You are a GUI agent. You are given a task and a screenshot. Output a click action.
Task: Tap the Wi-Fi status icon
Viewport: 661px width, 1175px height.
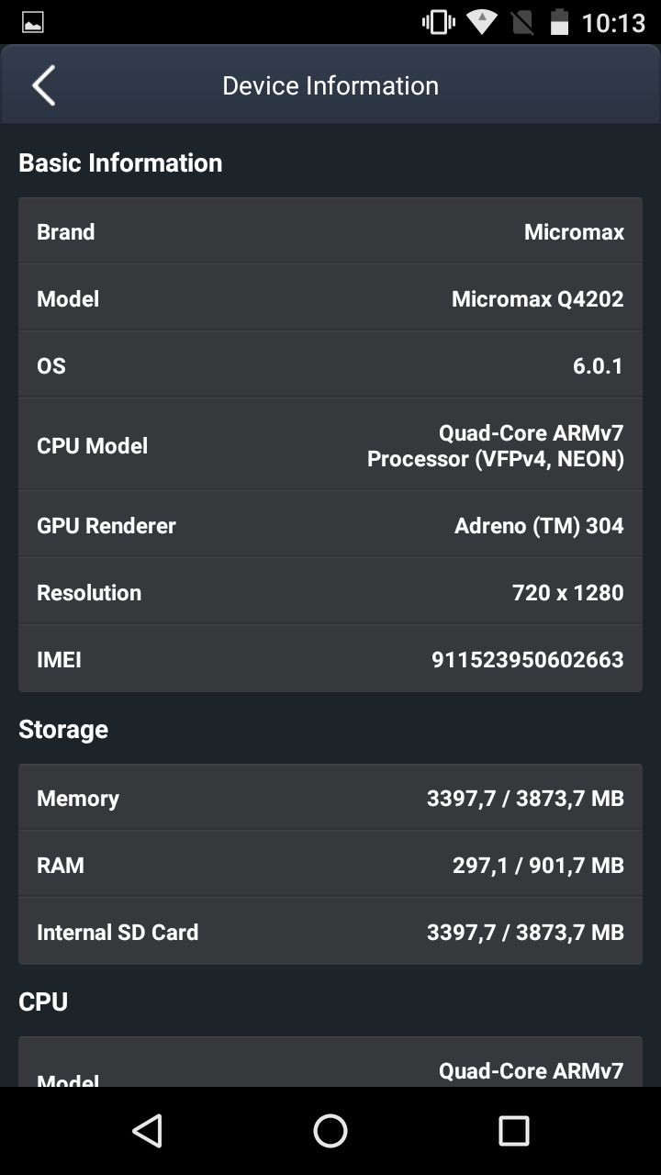click(x=482, y=22)
